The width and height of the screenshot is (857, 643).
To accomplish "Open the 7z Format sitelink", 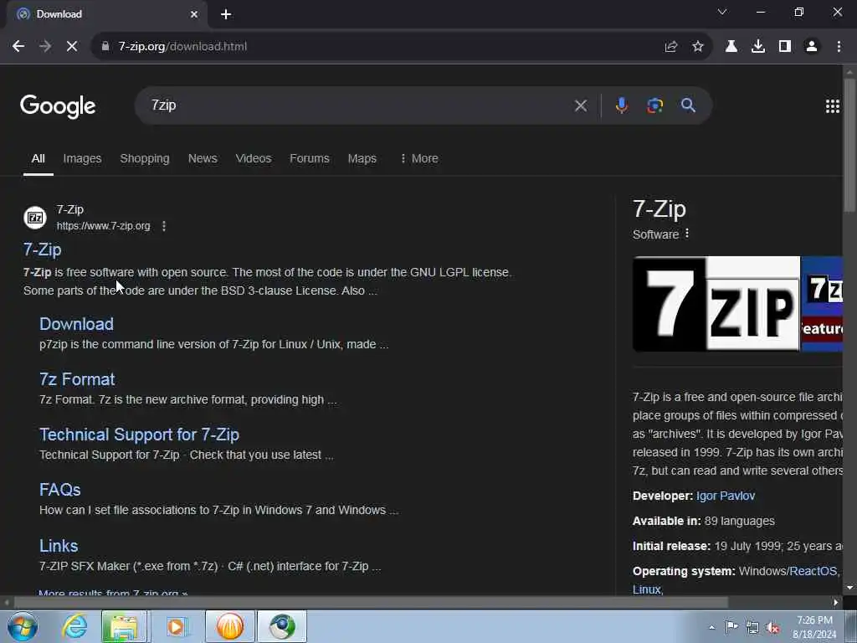I will pos(77,379).
